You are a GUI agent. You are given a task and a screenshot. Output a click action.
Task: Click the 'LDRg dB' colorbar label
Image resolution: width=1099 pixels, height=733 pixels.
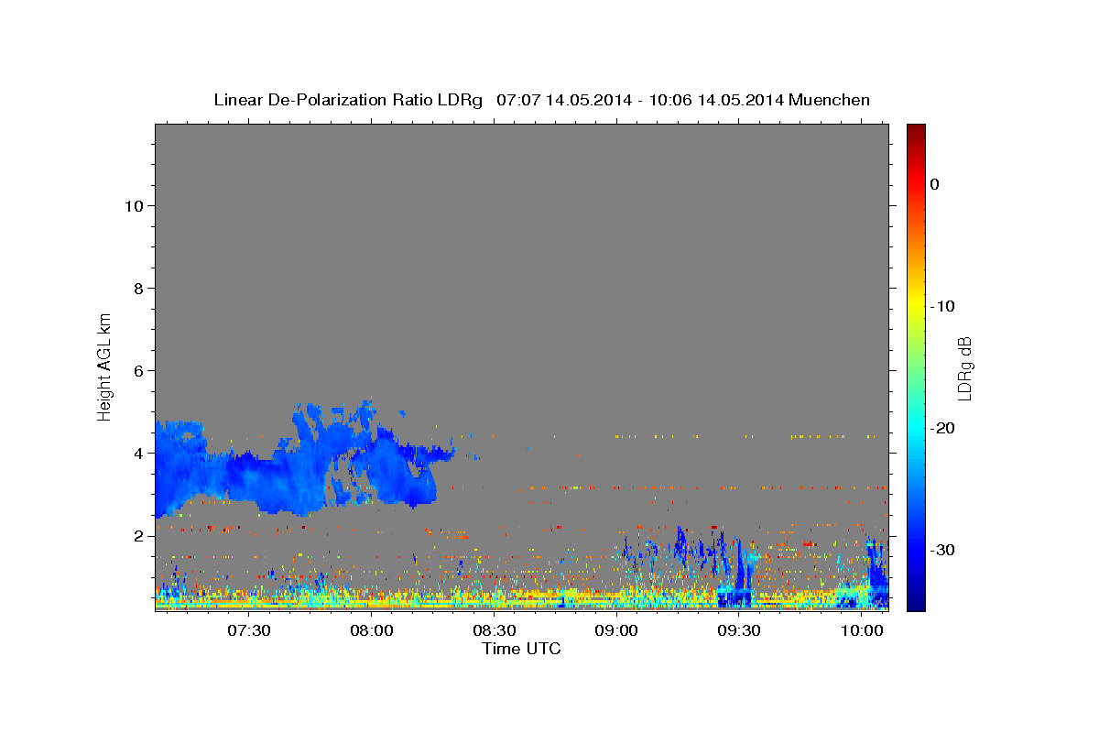click(963, 368)
